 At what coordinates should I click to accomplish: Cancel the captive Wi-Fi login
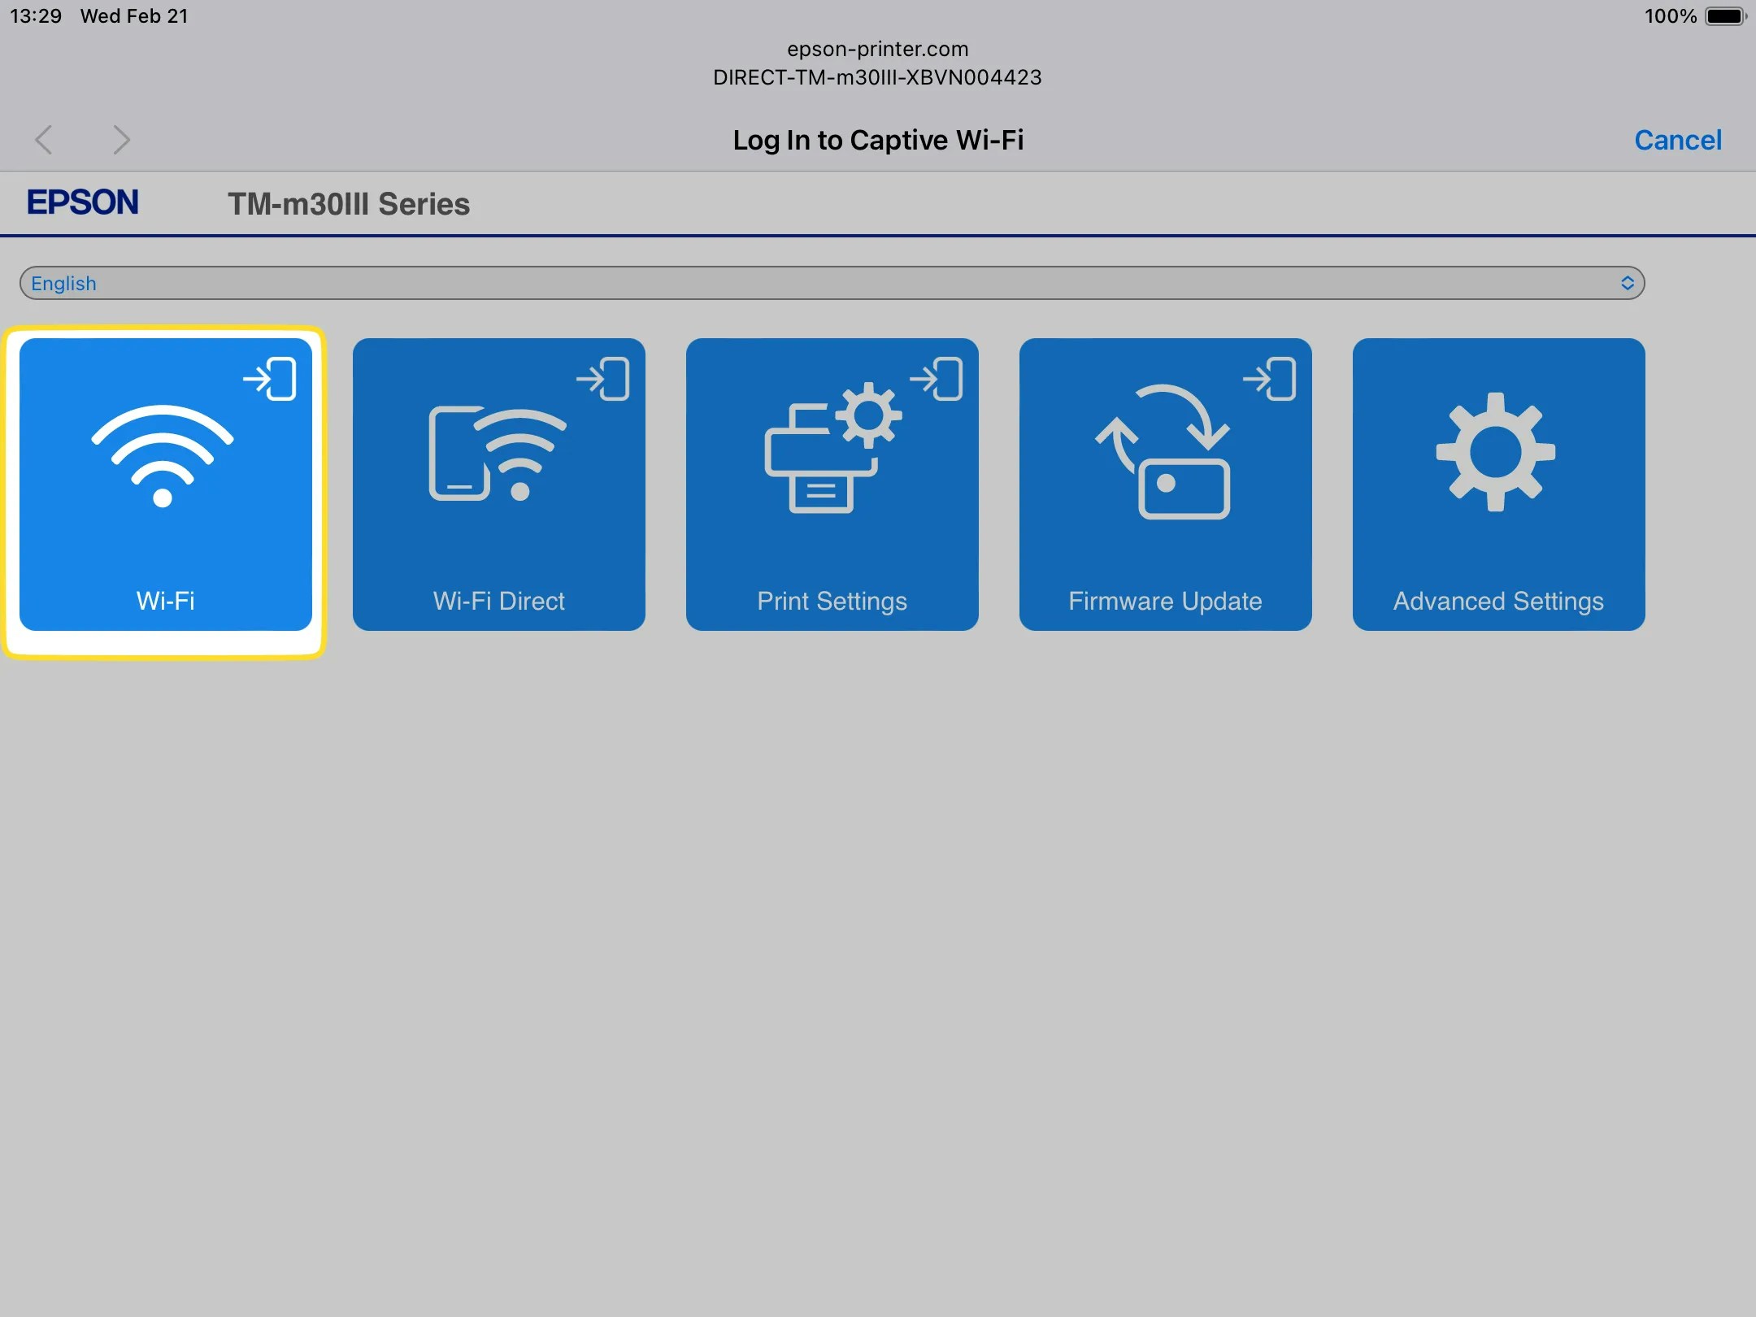pos(1677,140)
